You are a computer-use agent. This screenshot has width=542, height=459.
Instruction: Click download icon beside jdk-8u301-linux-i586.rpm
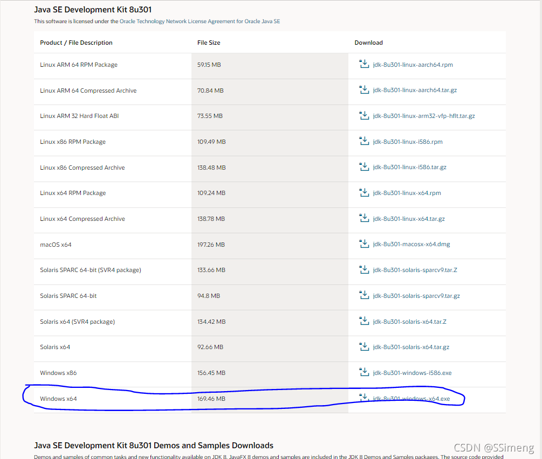pos(364,141)
